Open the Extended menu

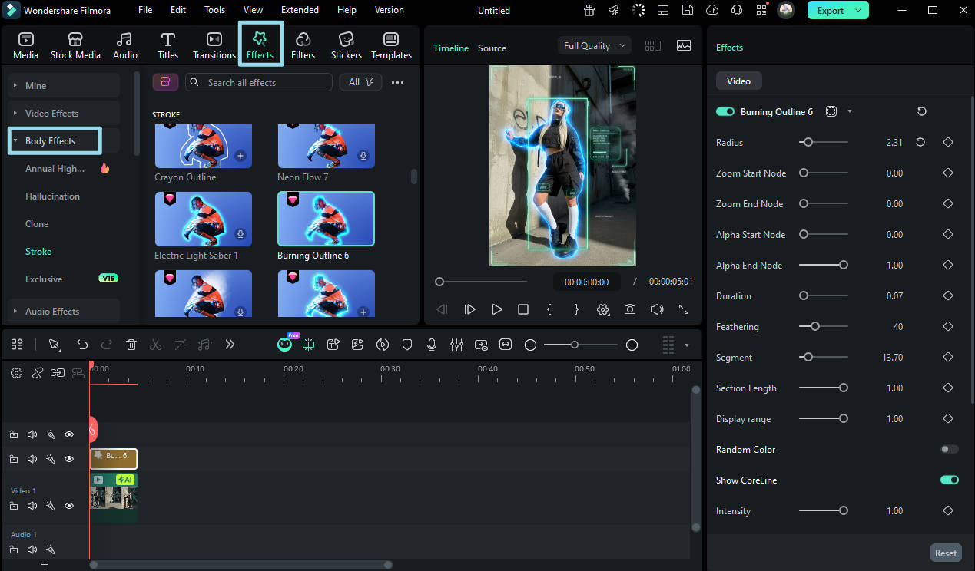point(300,10)
